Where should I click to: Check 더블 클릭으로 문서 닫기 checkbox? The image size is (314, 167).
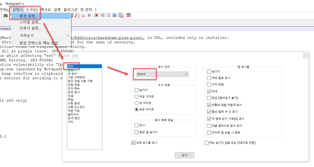click(x=209, y=126)
